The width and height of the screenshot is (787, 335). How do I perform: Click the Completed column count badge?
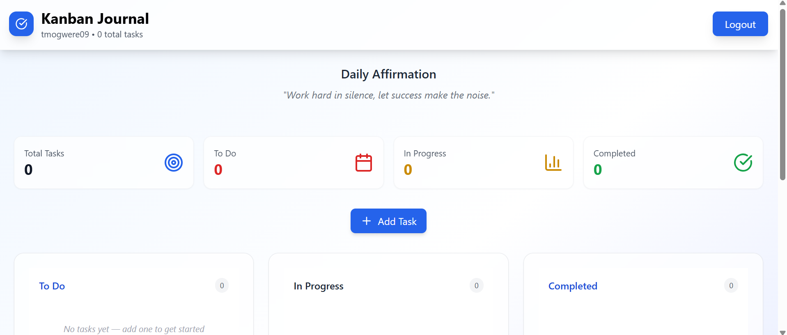(x=731, y=285)
